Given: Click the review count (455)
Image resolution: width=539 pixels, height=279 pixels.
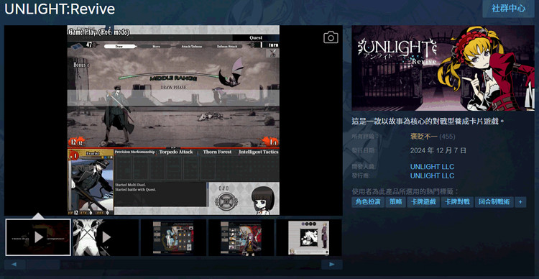Looking at the screenshot, I should tap(447, 137).
